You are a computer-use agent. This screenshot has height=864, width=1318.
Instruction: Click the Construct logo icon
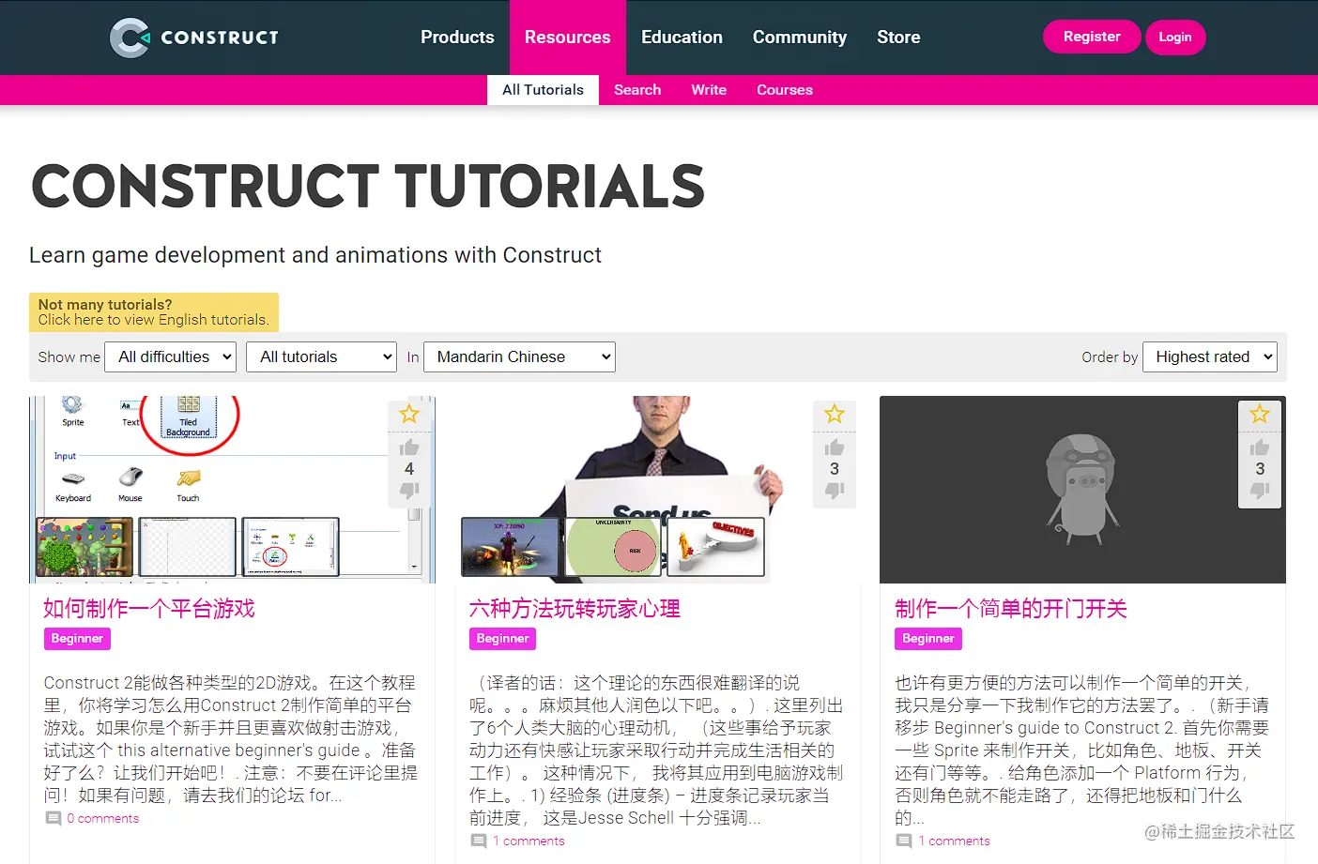(x=130, y=38)
